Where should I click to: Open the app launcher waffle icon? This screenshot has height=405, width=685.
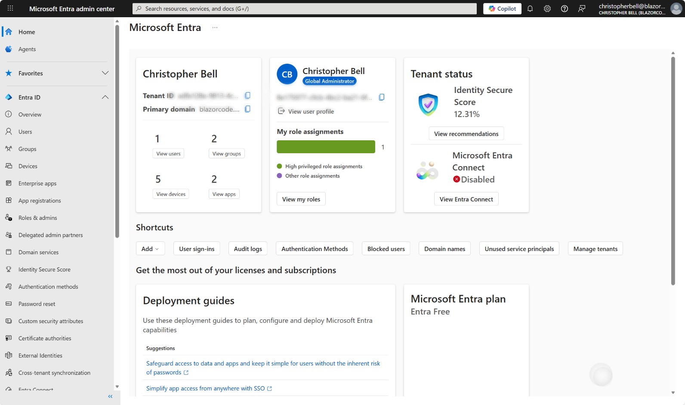[10, 9]
